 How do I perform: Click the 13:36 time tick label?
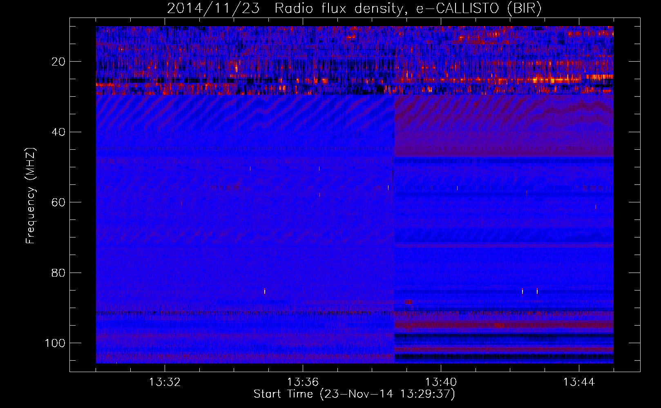pos(303,382)
